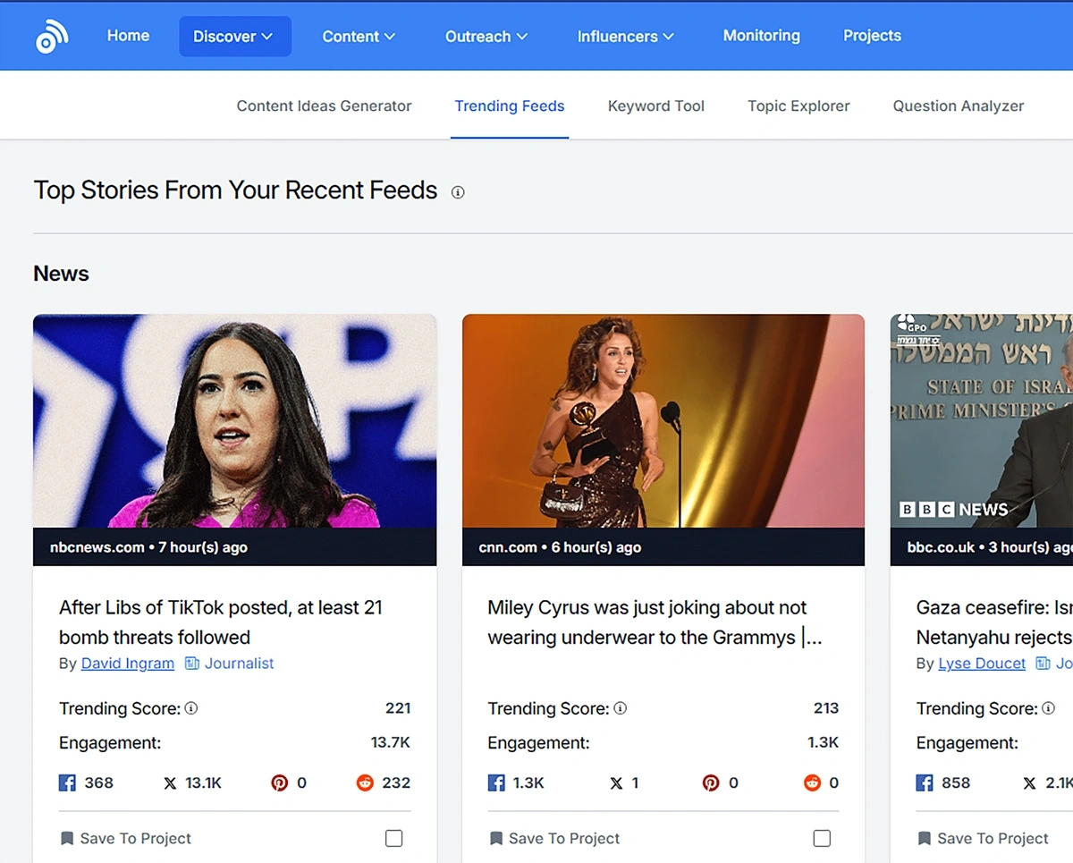This screenshot has width=1073, height=863.
Task: Click the BuzzStream logo icon
Action: tap(52, 37)
